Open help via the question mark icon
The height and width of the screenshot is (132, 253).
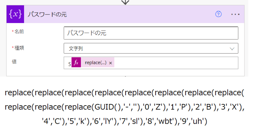click(x=218, y=14)
